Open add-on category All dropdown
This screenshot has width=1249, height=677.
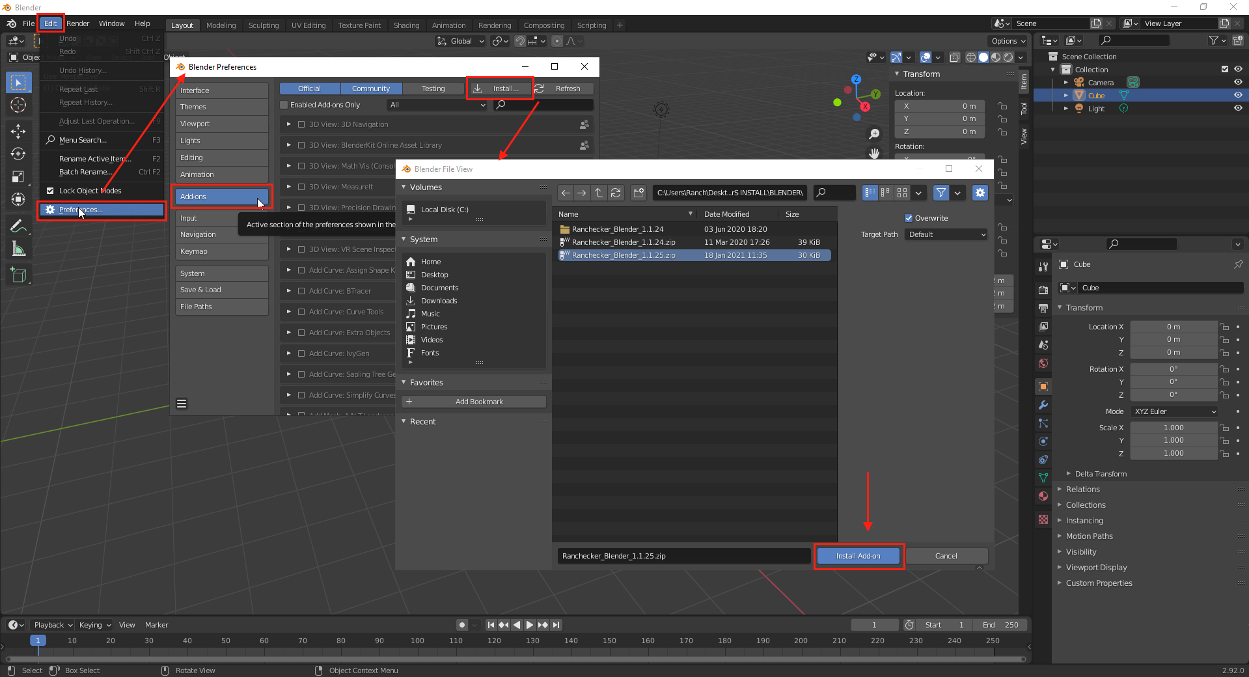click(x=437, y=105)
